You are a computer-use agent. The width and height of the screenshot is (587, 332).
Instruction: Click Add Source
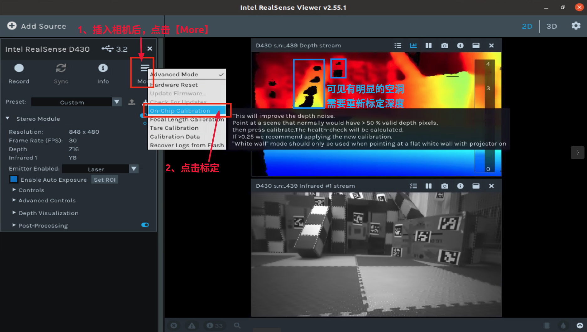(36, 26)
